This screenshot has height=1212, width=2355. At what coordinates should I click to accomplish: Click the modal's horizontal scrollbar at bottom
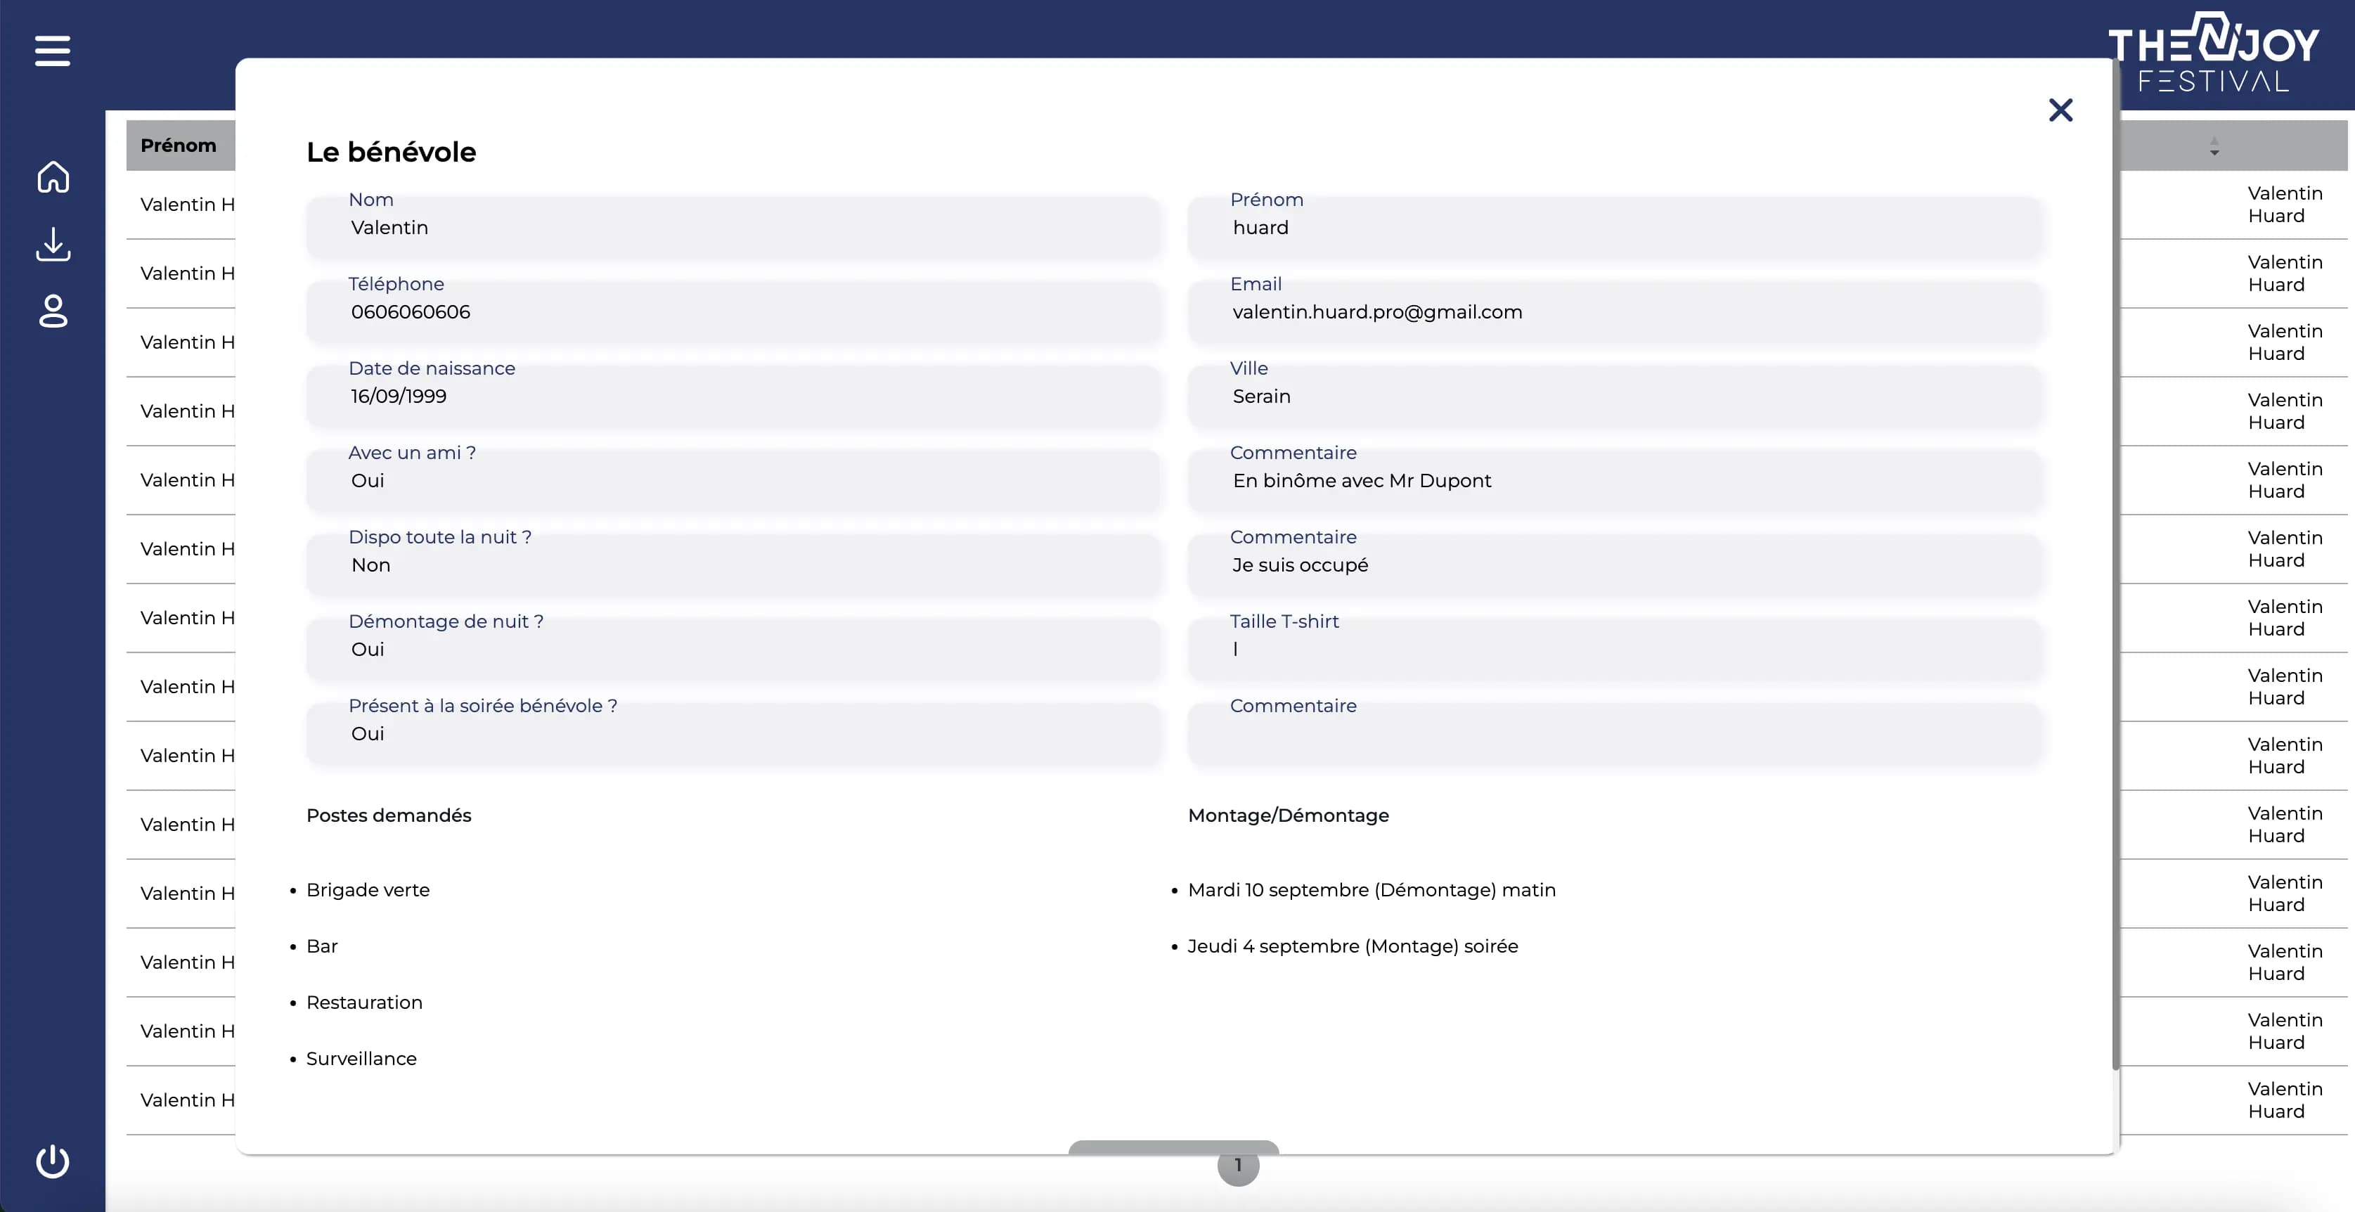pyautogui.click(x=1173, y=1148)
